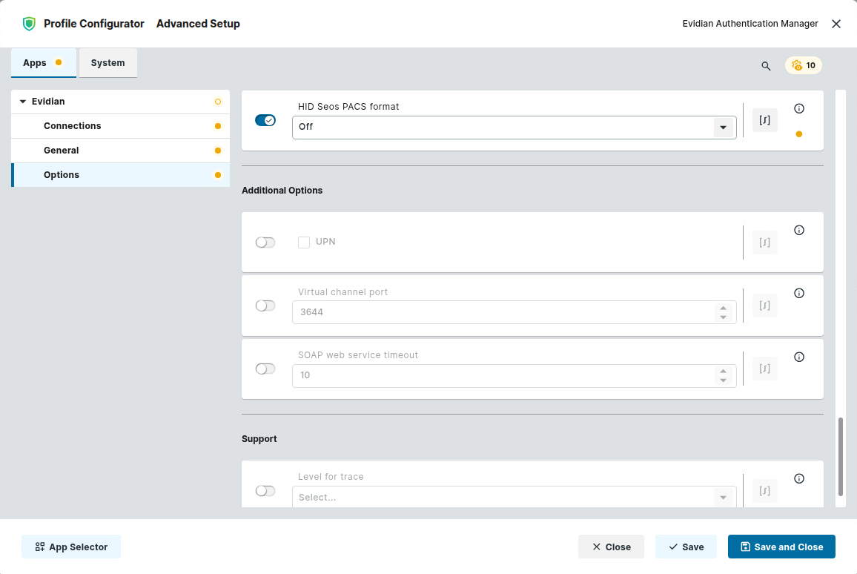The image size is (857, 574).
Task: Click the Close button
Action: 611,547
